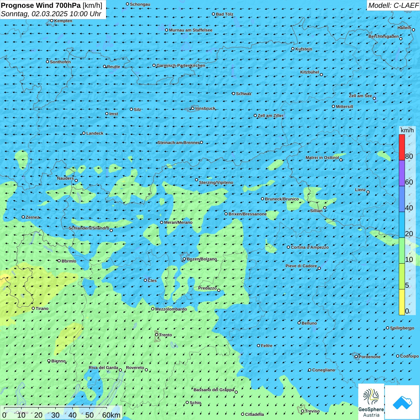Click the Pordenone city label
Viewport: 420px width, 420px height.
[370, 357]
